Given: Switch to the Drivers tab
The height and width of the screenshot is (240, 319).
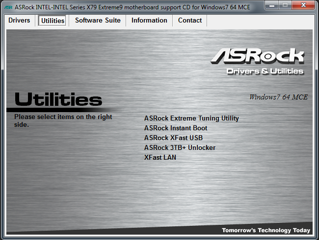Looking at the screenshot, I should click(19, 20).
